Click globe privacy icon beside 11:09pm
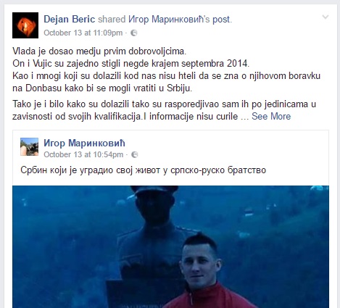Image resolution: width=340 pixels, height=308 pixels. (134, 33)
